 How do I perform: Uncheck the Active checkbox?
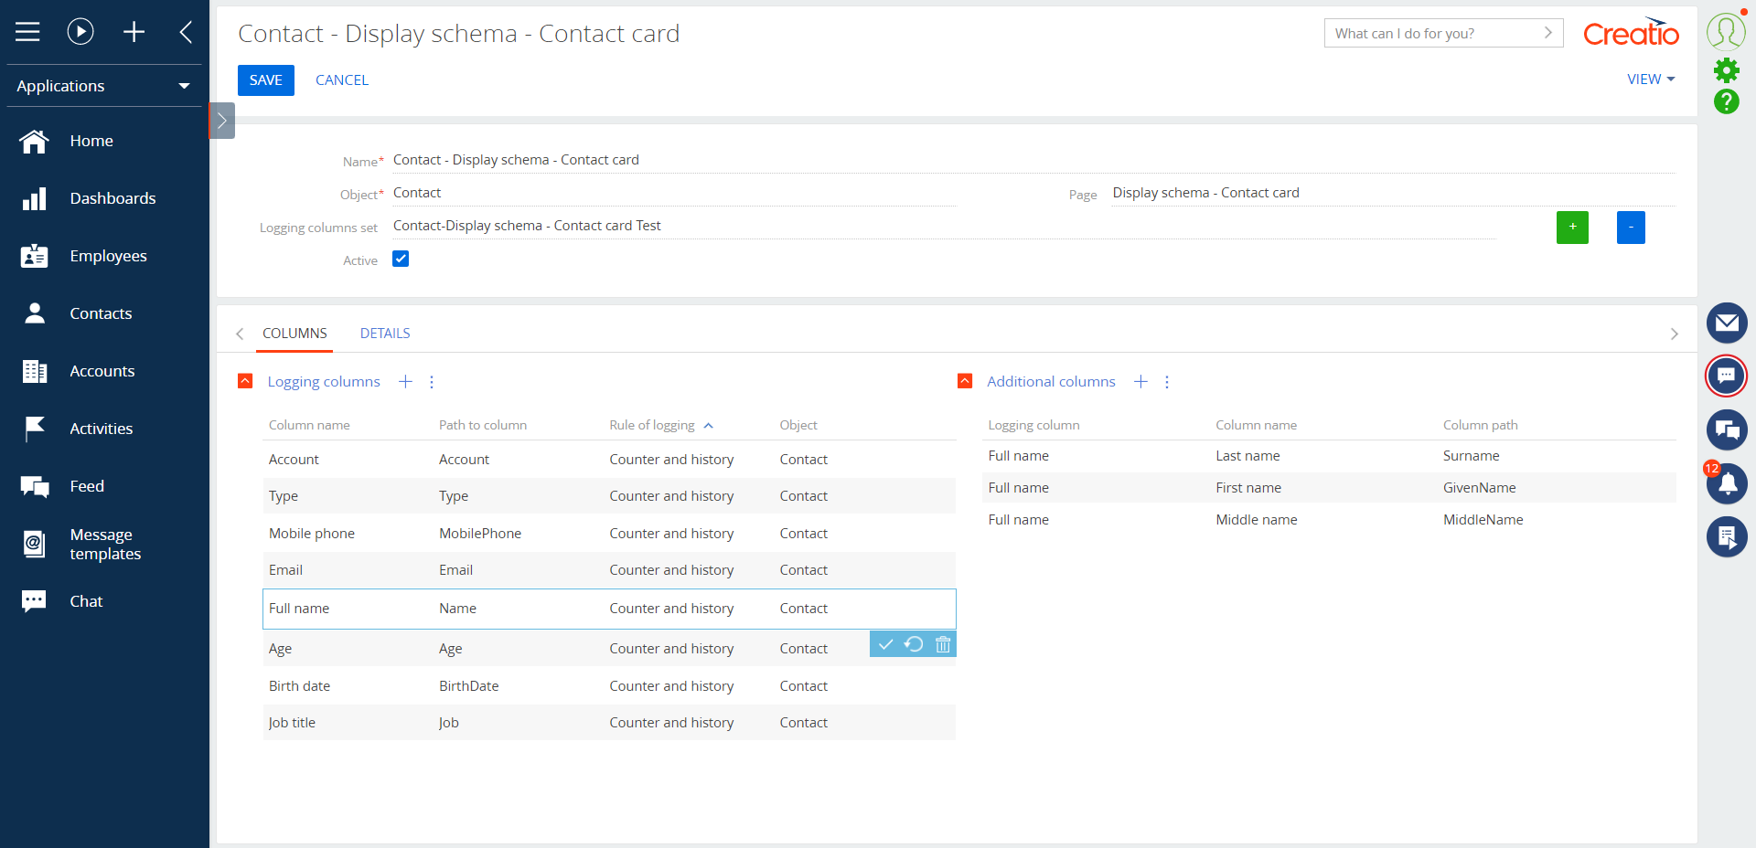click(401, 259)
